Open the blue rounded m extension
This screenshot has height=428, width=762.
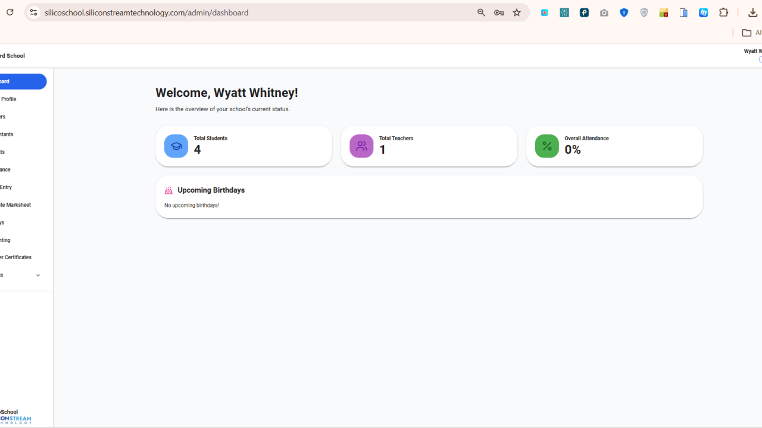click(704, 13)
